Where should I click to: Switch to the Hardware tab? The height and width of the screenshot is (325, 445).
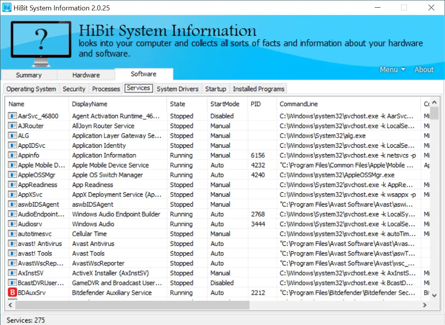[86, 75]
